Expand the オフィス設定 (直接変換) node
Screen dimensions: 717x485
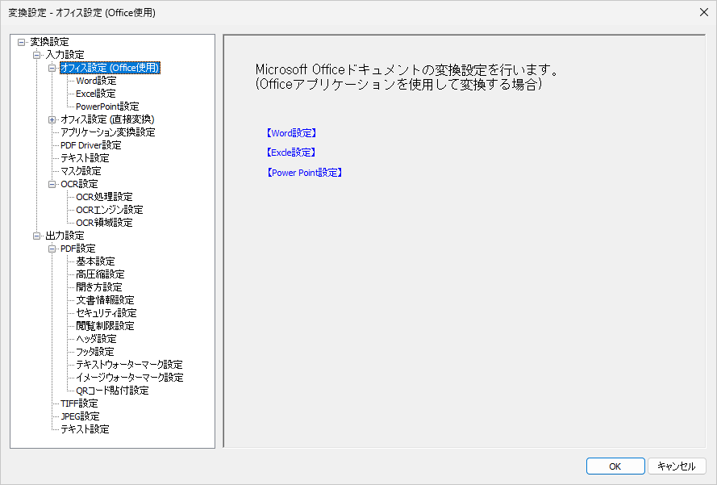(52, 120)
